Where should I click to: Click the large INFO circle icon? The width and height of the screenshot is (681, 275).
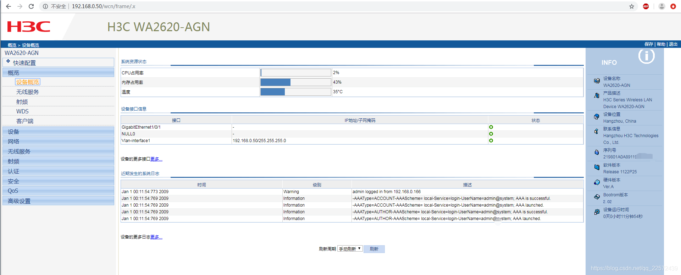[646, 56]
